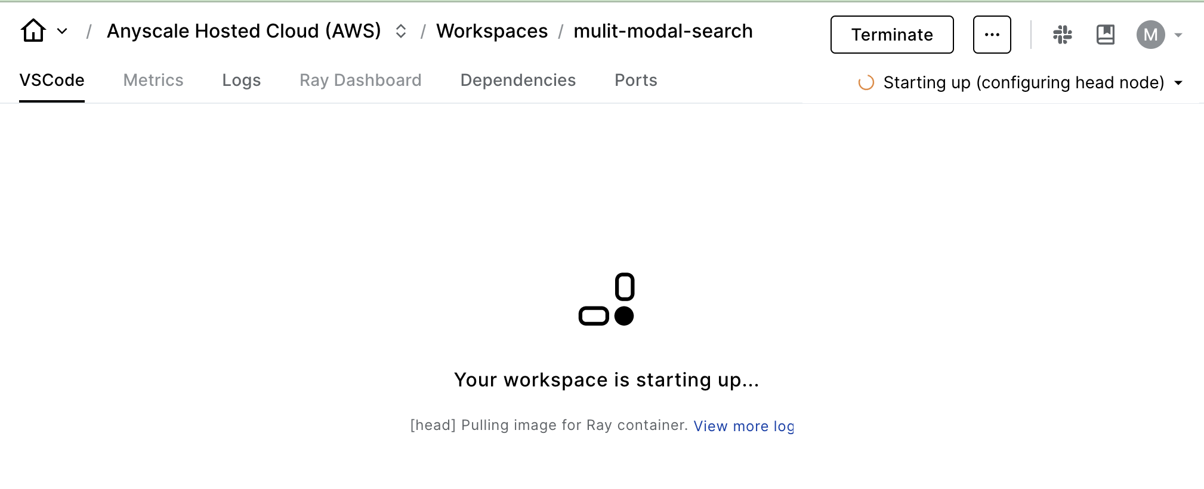The image size is (1204, 489).
Task: Open the Dependencies tab
Action: coord(518,81)
